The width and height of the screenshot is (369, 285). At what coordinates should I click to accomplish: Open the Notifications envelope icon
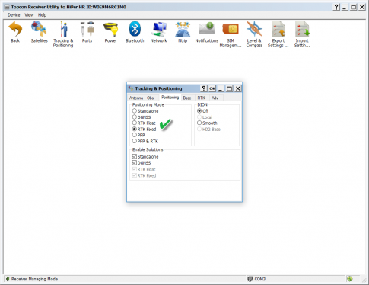pos(206,28)
